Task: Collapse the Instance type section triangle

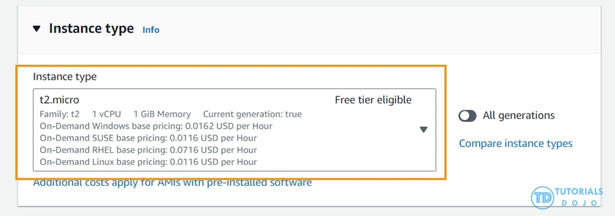Action: coord(37,29)
